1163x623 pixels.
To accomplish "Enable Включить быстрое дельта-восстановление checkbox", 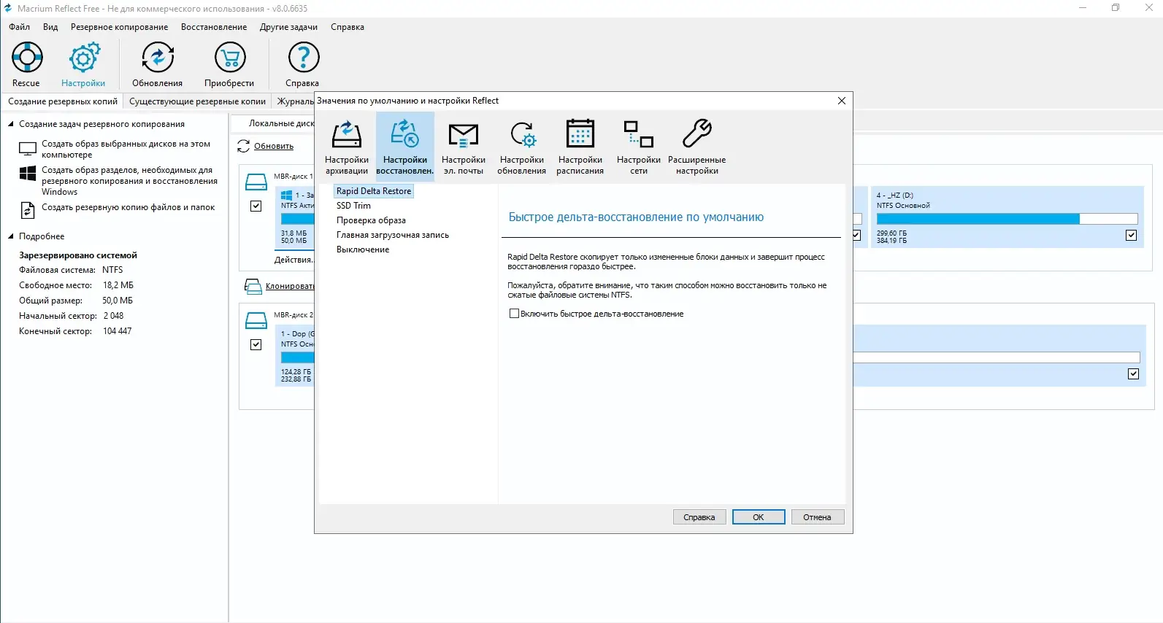I will tap(514, 314).
